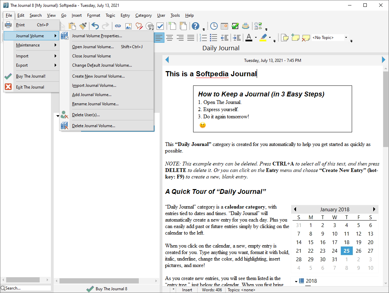Image resolution: width=389 pixels, height=293 pixels.
Task: Toggle center alignment
Action: 170,38
